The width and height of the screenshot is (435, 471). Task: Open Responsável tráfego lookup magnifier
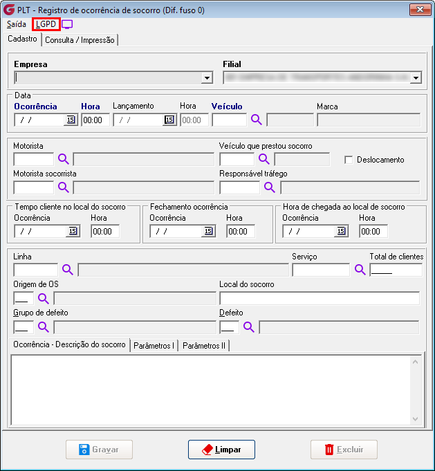270,187
